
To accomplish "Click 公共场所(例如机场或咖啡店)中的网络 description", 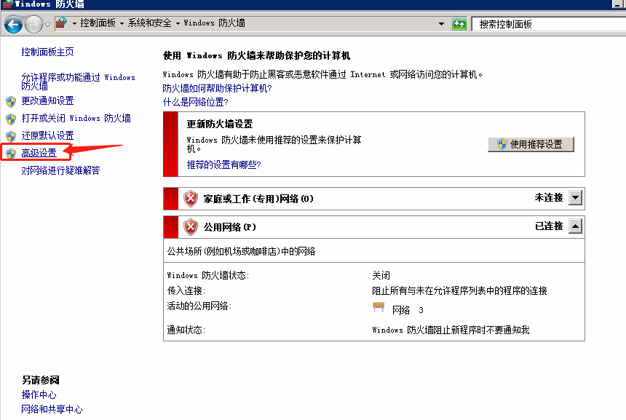I will point(241,251).
